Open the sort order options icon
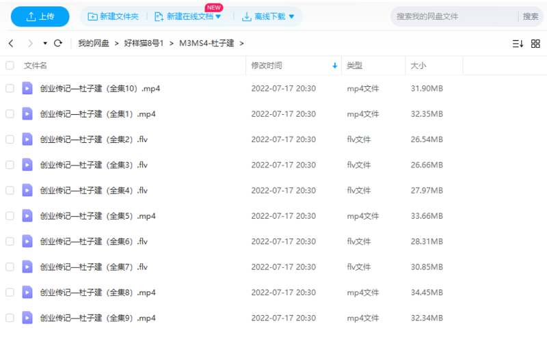The width and height of the screenshot is (547, 339). click(518, 43)
